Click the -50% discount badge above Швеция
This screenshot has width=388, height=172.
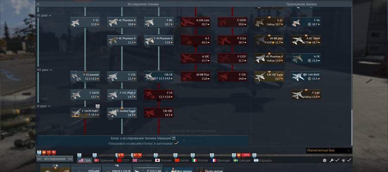pyautogui.click(x=246, y=155)
